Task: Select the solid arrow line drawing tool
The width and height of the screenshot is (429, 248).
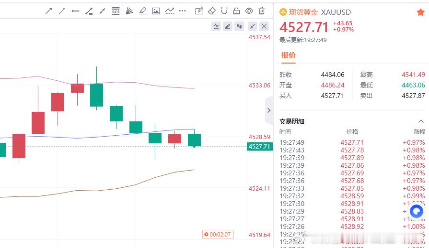Action: (49, 11)
